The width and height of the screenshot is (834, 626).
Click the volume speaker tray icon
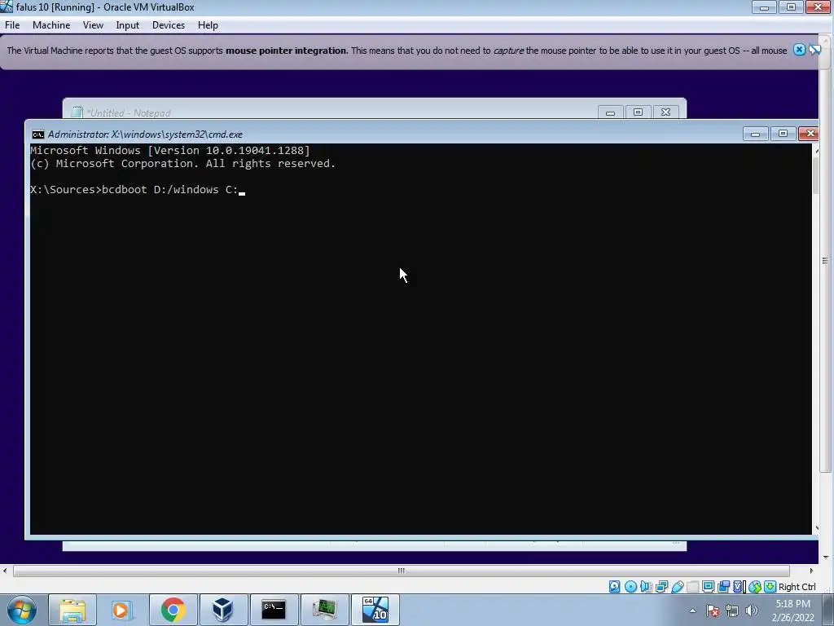point(752,611)
